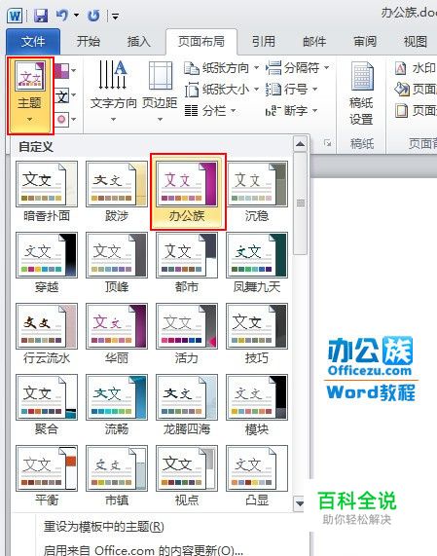The height and width of the screenshot is (556, 437).
Task: Select the 市镇 theme
Action: point(117,476)
